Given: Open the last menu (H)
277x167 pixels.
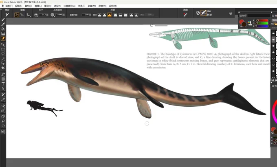Looking at the screenshot, I should click(113, 6).
